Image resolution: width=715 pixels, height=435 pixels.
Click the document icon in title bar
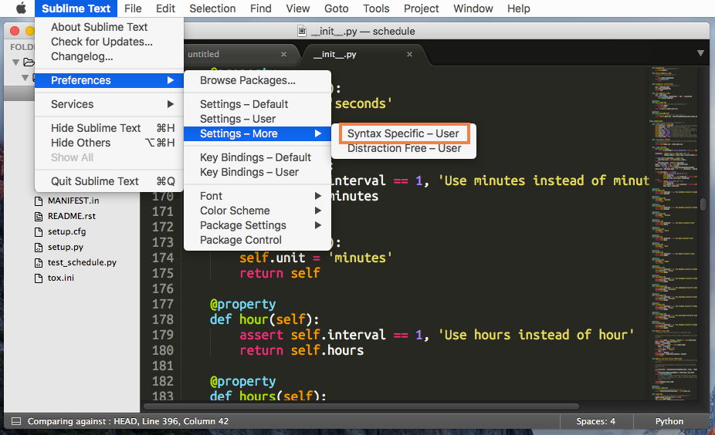pos(302,31)
